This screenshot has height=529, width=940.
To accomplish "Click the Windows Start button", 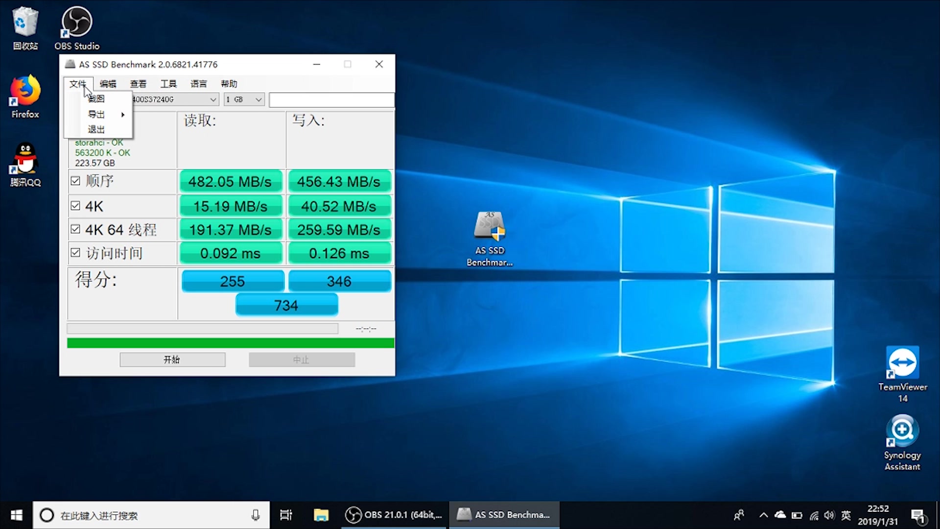I will click(x=16, y=515).
